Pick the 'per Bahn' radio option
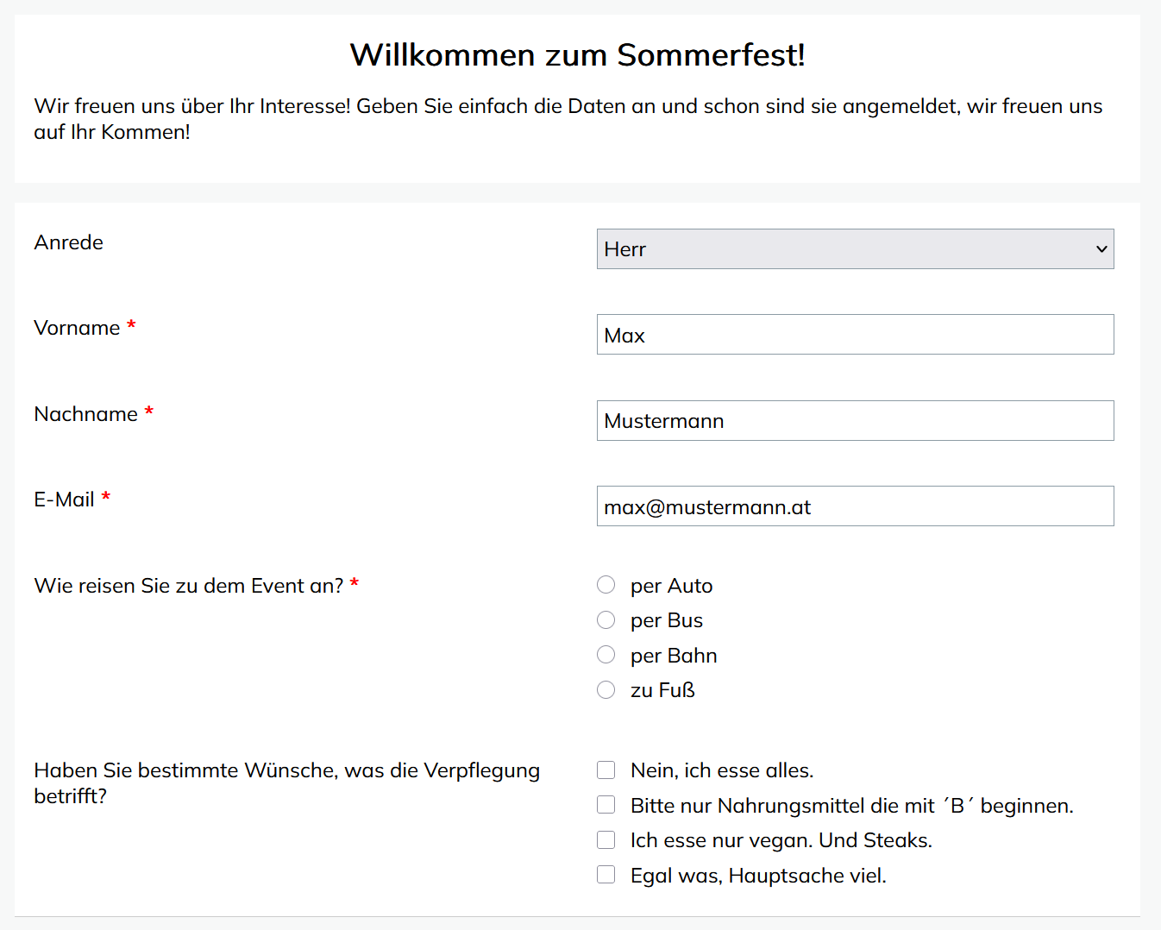 [x=606, y=656]
